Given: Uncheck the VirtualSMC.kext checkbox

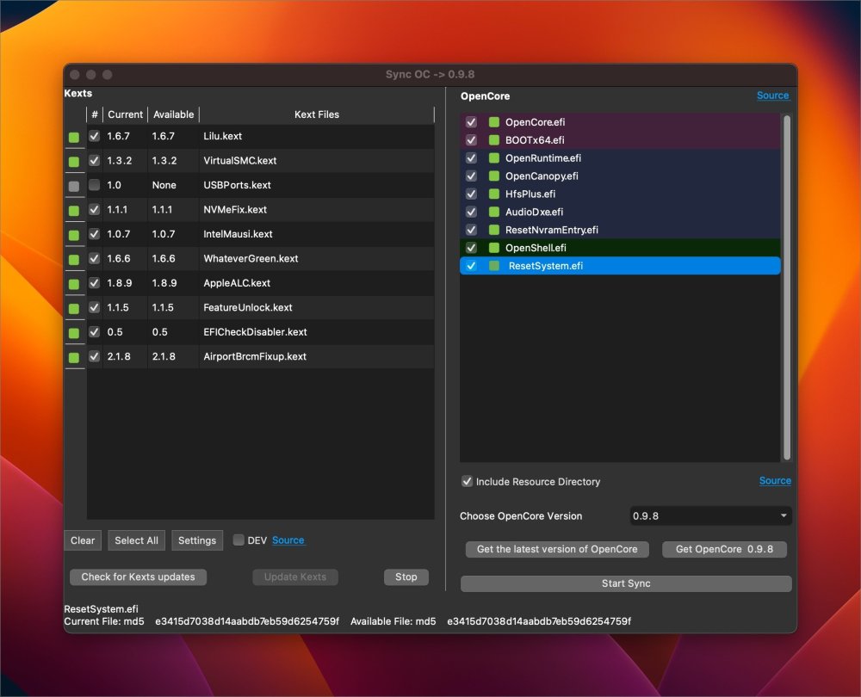Looking at the screenshot, I should tap(95, 160).
